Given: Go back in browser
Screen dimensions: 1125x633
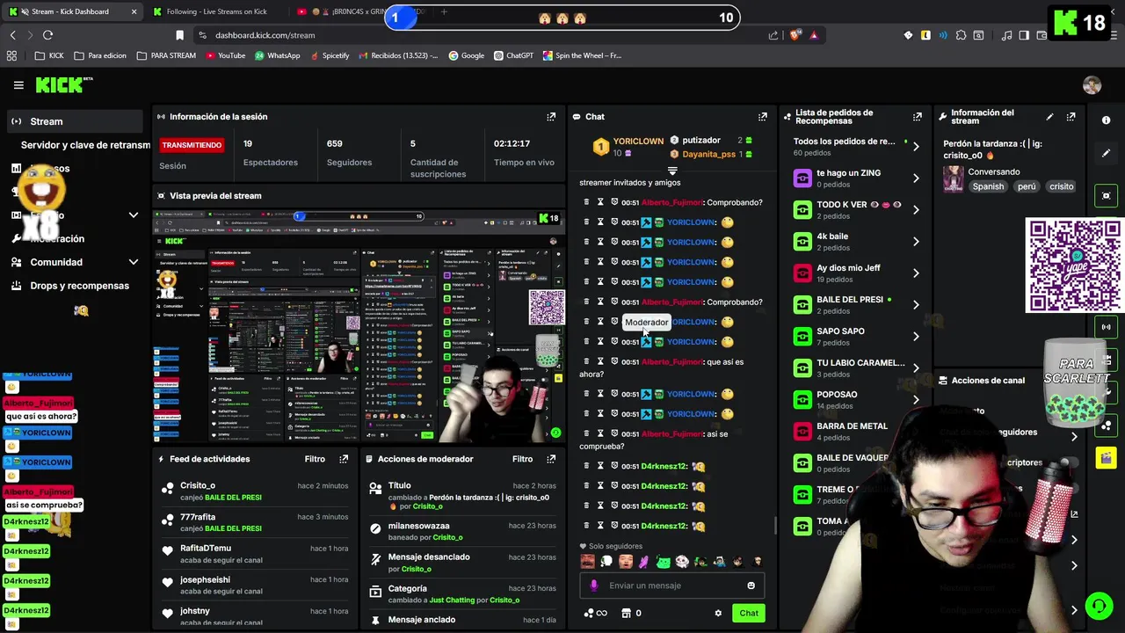Looking at the screenshot, I should (x=13, y=35).
